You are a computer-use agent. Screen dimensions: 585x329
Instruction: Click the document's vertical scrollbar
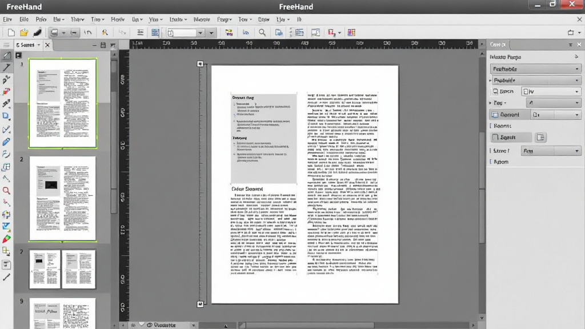(482, 187)
